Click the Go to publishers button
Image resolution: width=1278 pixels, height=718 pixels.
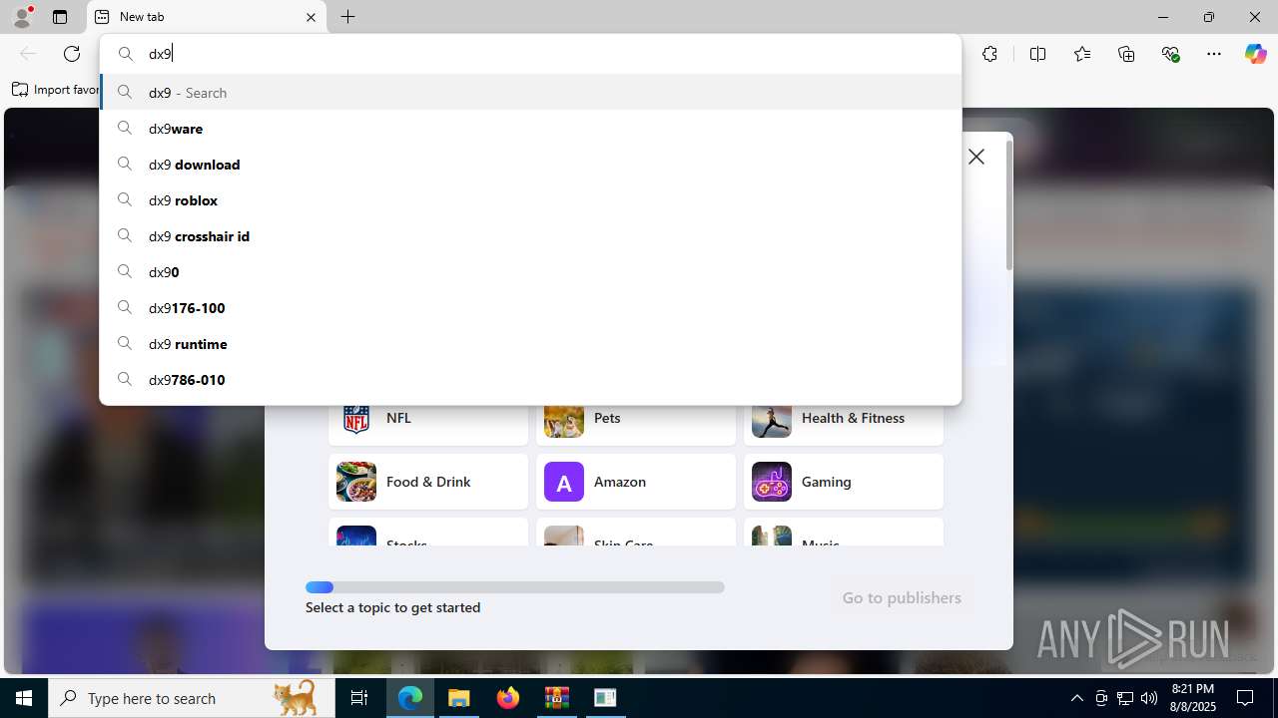point(902,597)
